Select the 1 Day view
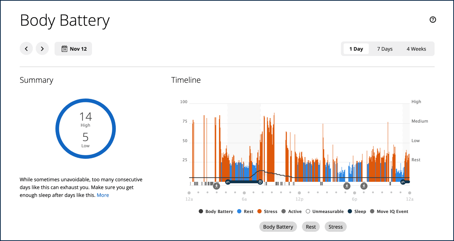 [356, 49]
